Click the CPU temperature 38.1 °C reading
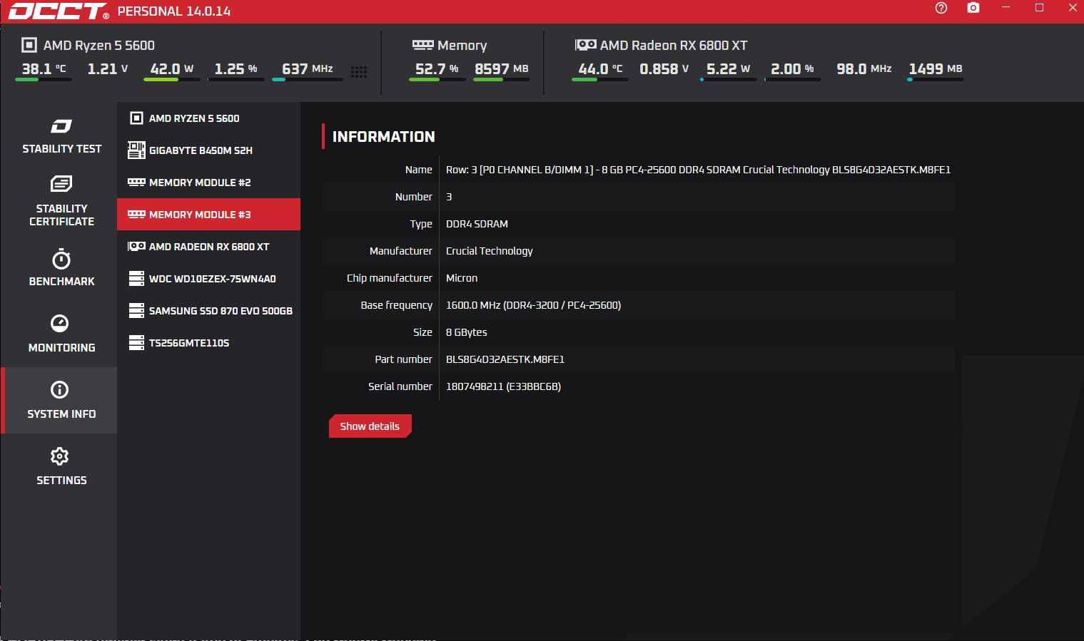This screenshot has width=1084, height=641. click(x=44, y=69)
